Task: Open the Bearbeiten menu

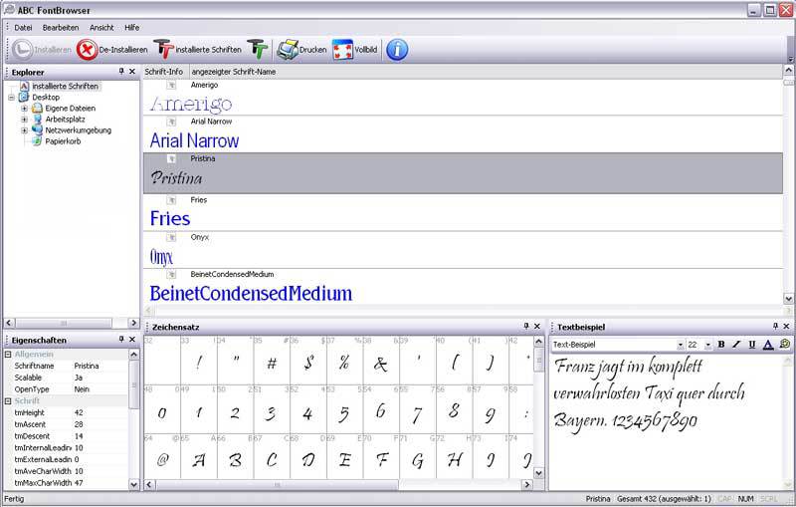Action: click(61, 28)
